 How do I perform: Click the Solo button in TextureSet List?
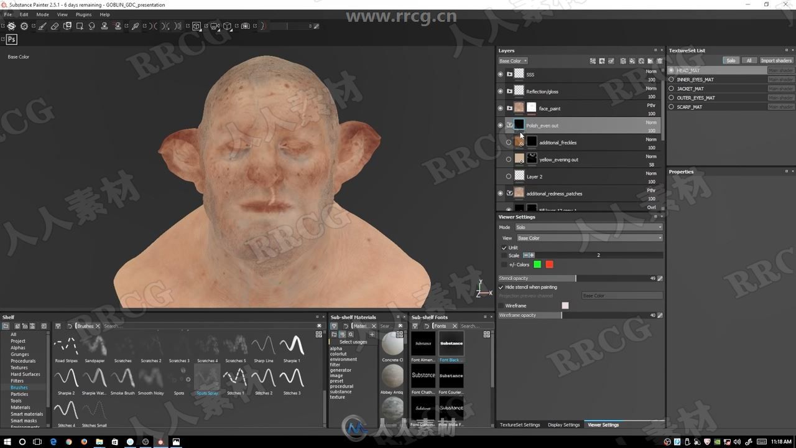coord(731,60)
